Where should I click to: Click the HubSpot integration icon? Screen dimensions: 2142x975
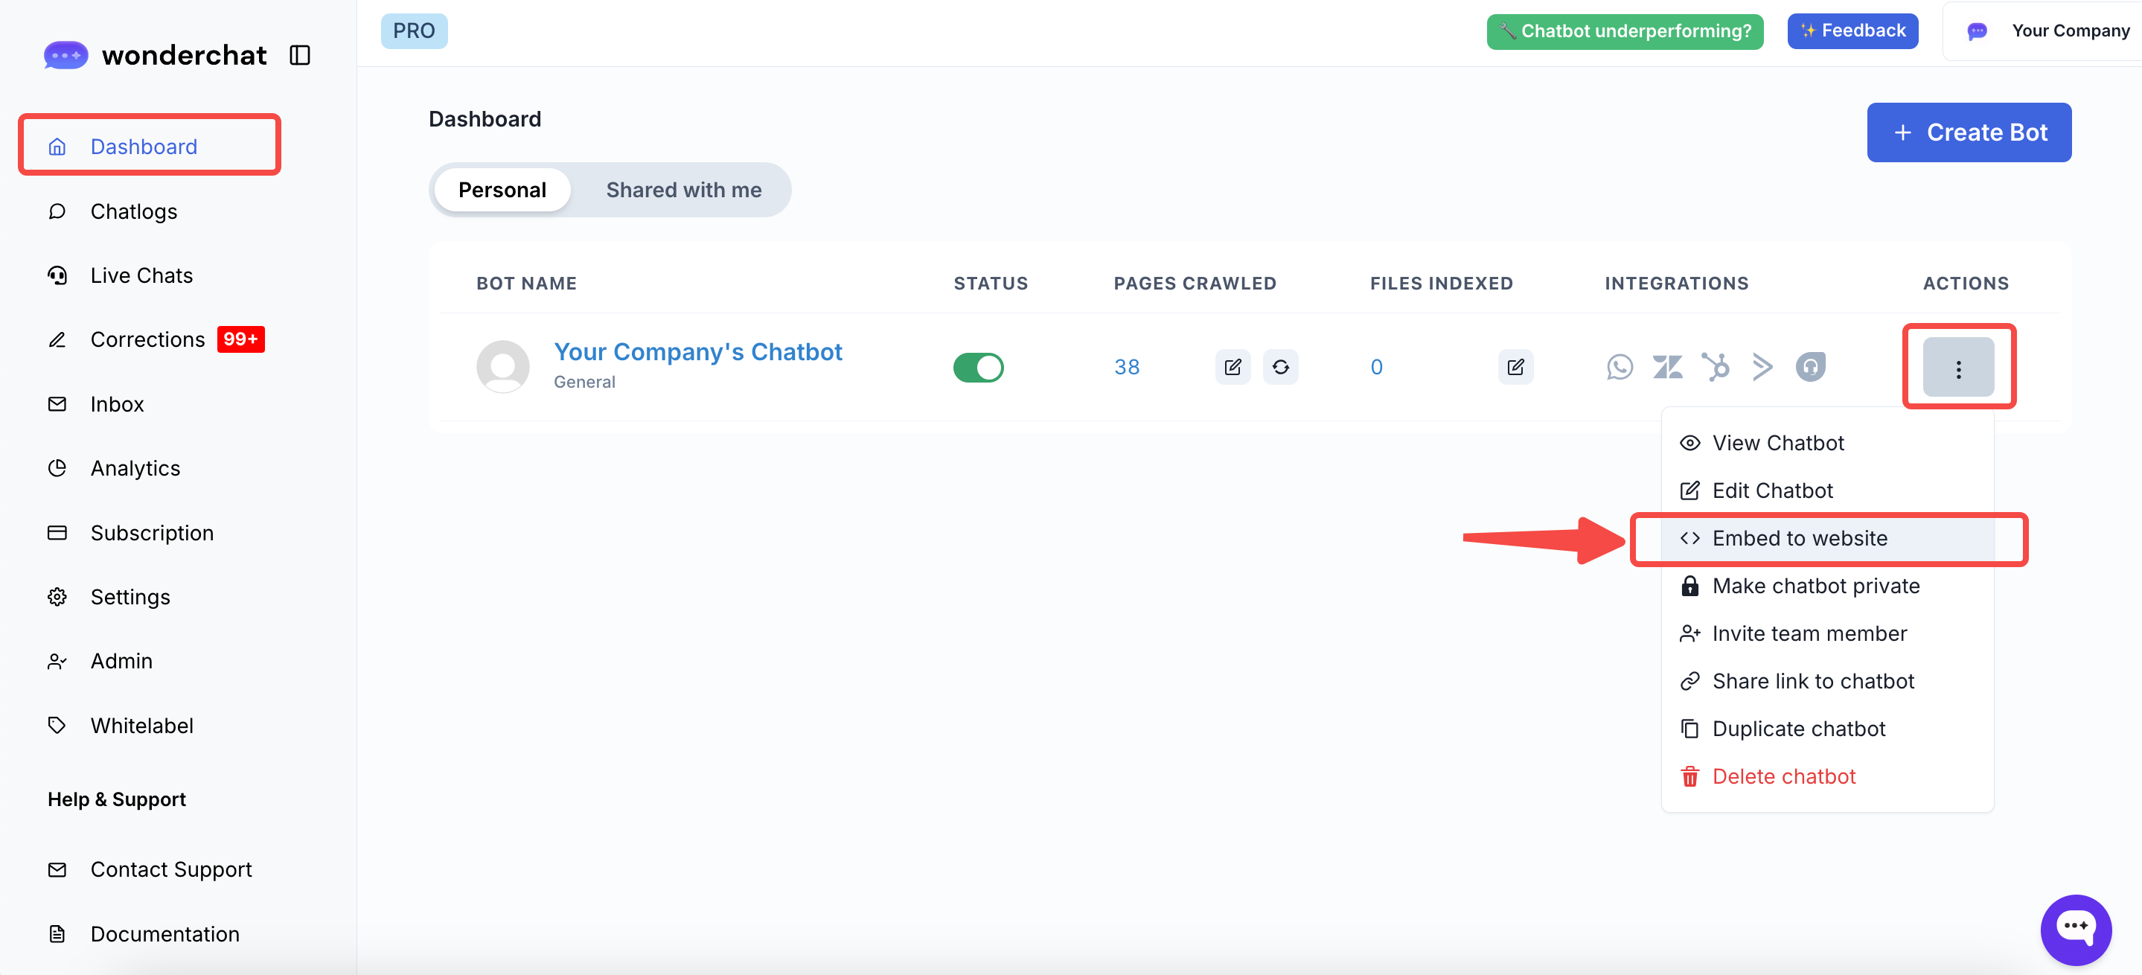tap(1715, 367)
